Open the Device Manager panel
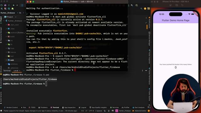Screen dimensions: 201x113 (149, 39)
